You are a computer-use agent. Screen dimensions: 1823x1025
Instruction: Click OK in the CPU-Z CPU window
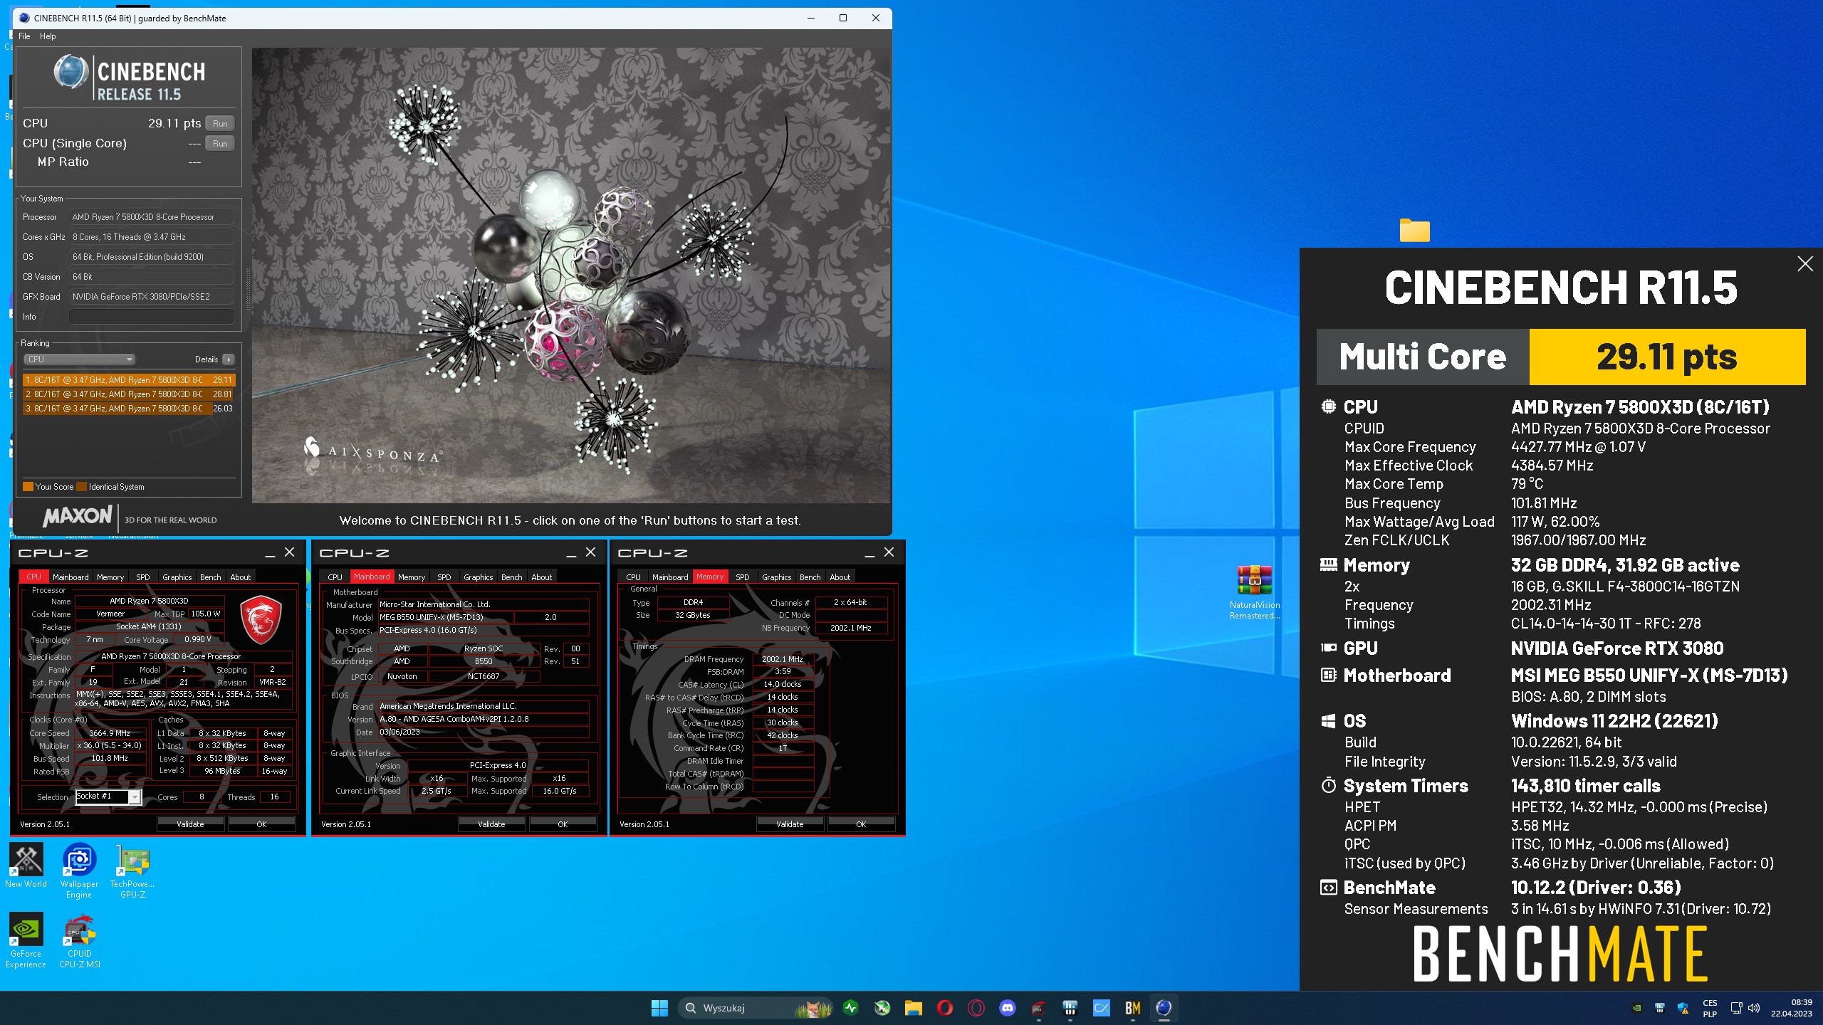pyautogui.click(x=261, y=824)
